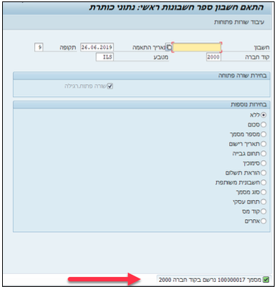Select the מספר מסמך radio button

coord(263,135)
